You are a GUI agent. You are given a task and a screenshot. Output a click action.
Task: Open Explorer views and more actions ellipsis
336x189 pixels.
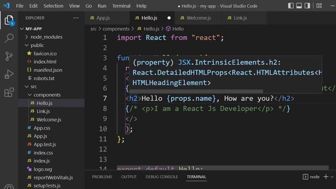click(76, 18)
